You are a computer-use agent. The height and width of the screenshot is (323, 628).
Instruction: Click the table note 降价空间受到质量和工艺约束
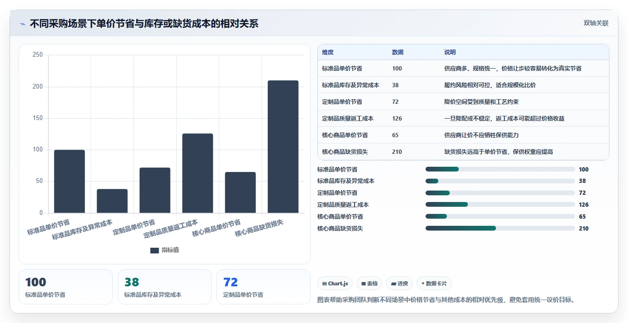pyautogui.click(x=481, y=102)
